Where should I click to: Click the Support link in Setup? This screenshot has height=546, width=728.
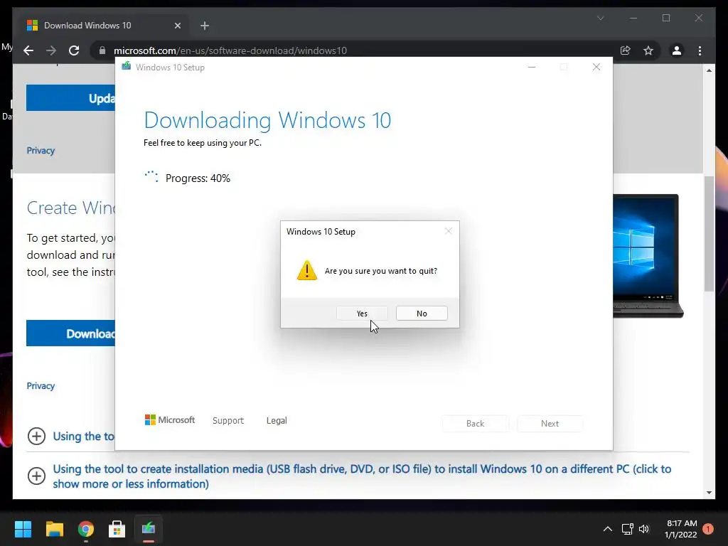pos(228,420)
